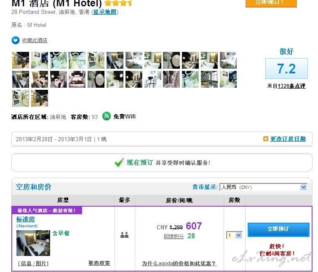Open the 取消政策 cancellation policy link
This screenshot has height=272, width=318.
point(99,263)
